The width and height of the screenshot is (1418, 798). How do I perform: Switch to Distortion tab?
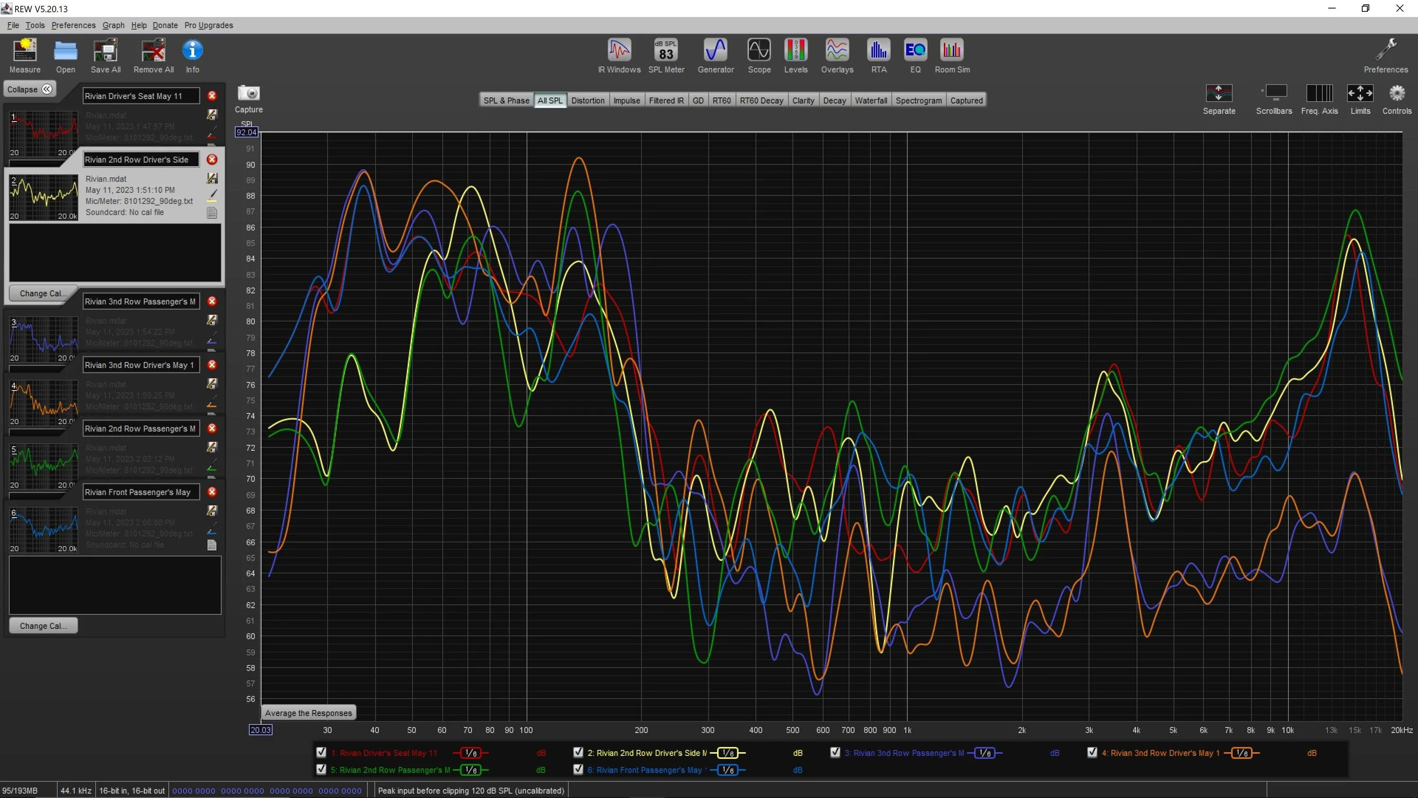point(588,100)
